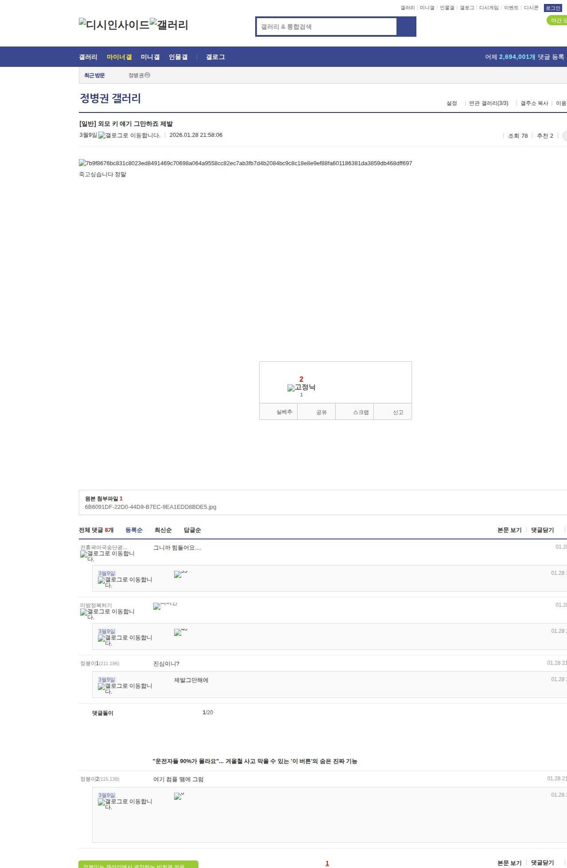
Task: Open the 디시콘 top link
Action: click(531, 8)
